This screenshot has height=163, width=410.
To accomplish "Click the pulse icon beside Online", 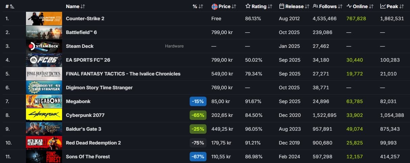I will (349, 6).
